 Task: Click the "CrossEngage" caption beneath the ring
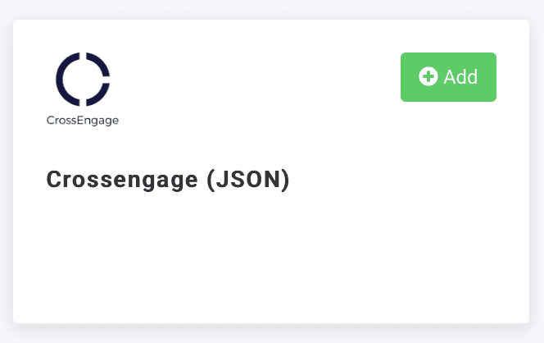pos(83,121)
